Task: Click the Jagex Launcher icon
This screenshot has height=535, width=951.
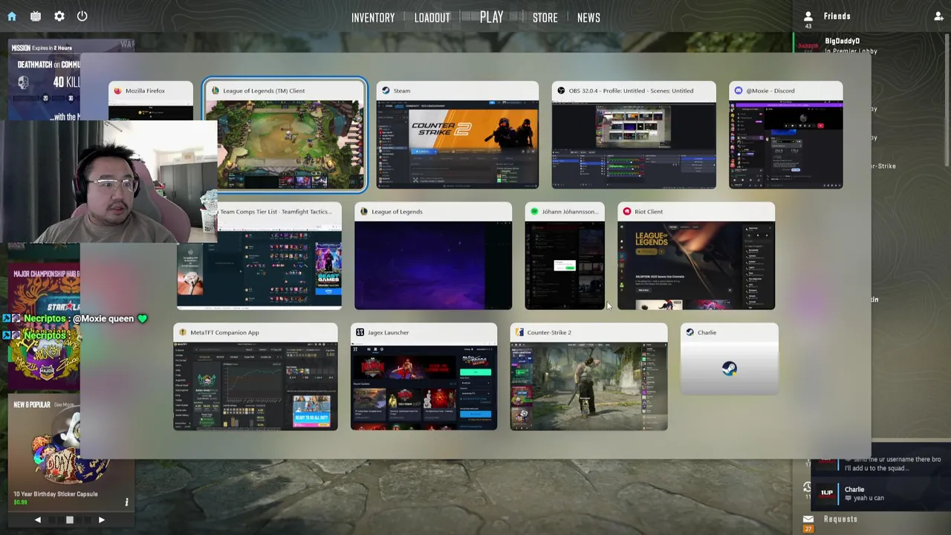Action: pyautogui.click(x=360, y=332)
